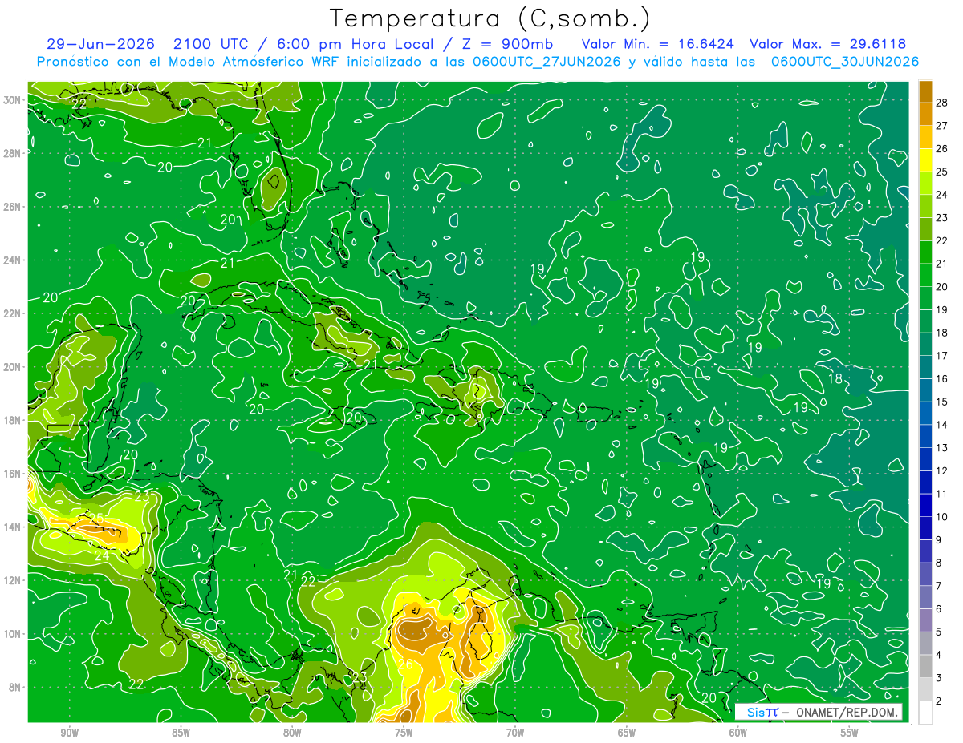
Task: Click the 10N latitude axis label
Action: [x=13, y=634]
